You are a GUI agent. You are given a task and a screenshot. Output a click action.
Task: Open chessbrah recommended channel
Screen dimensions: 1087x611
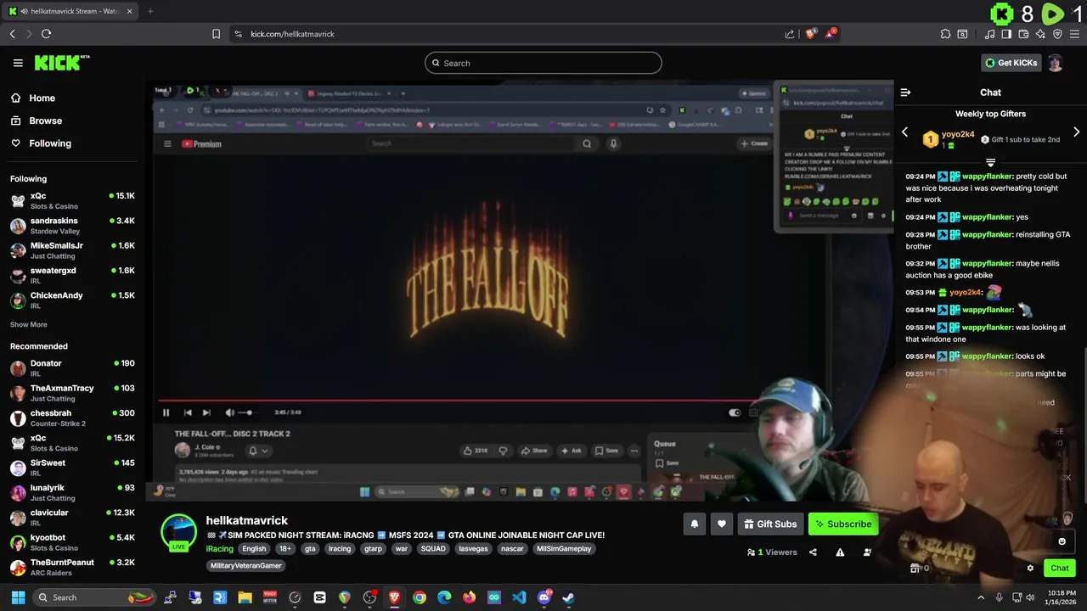pos(72,418)
